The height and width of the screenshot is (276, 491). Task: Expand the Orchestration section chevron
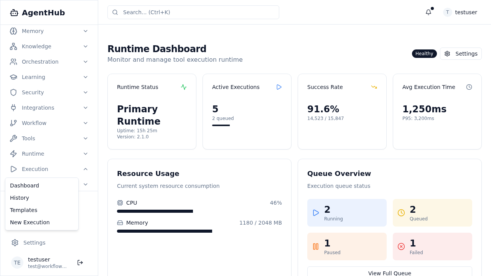pyautogui.click(x=86, y=62)
